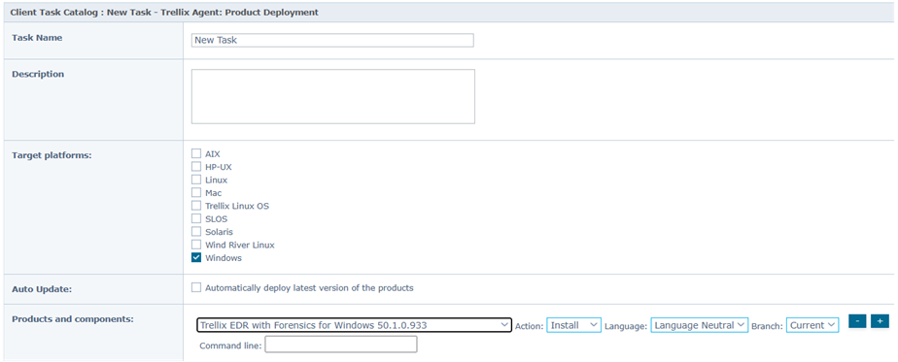
Task: Click the 'Wind River Linux' label text
Action: click(x=239, y=245)
